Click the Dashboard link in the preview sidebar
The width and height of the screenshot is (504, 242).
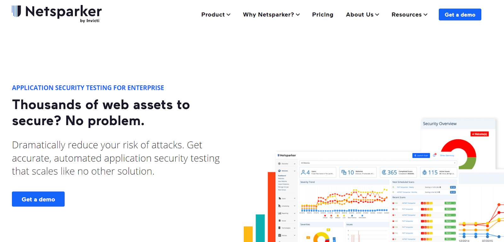point(282,176)
